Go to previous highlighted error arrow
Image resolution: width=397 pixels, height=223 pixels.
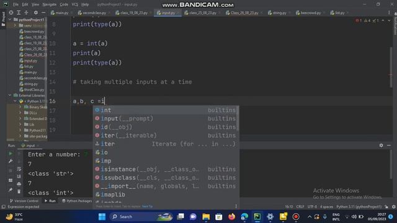click(383, 20)
